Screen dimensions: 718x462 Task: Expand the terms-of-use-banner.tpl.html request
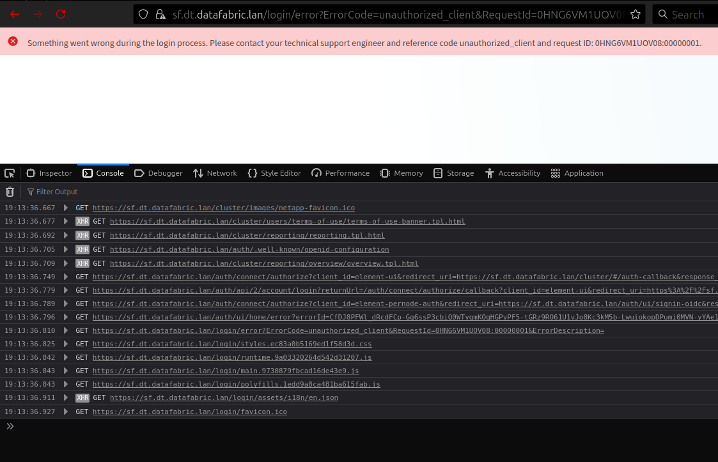[65, 221]
